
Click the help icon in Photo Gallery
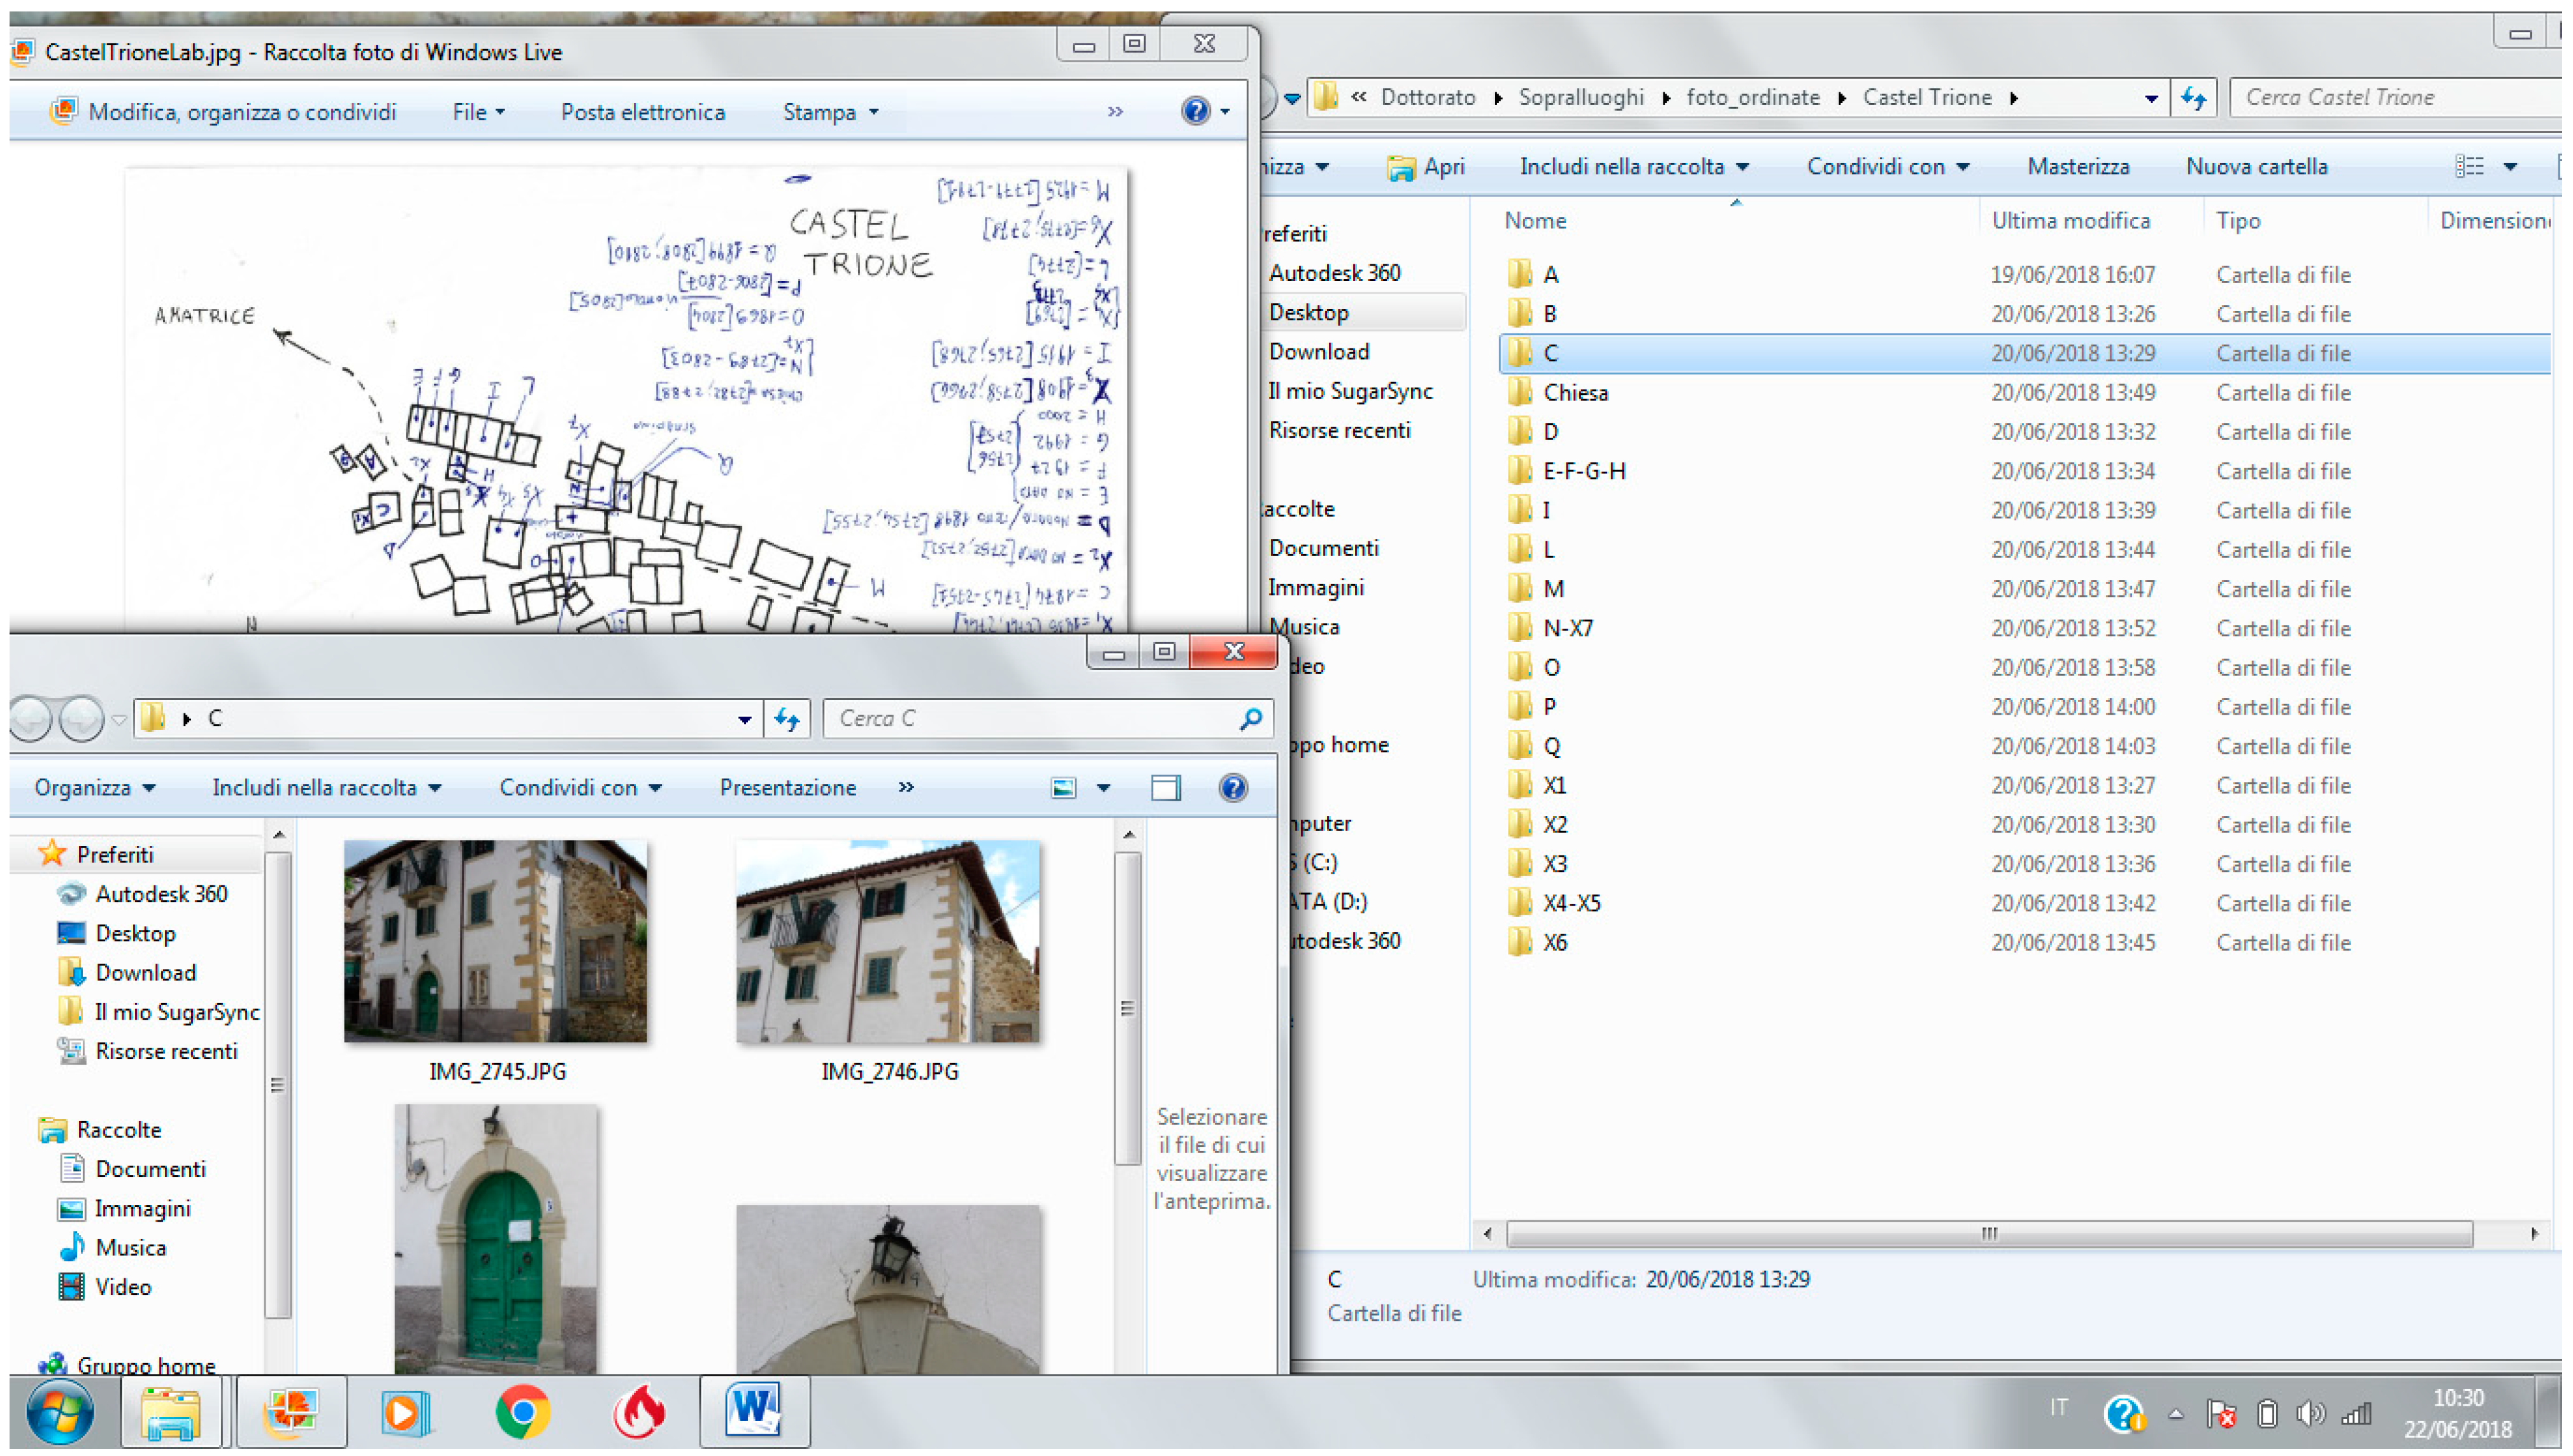[1195, 111]
